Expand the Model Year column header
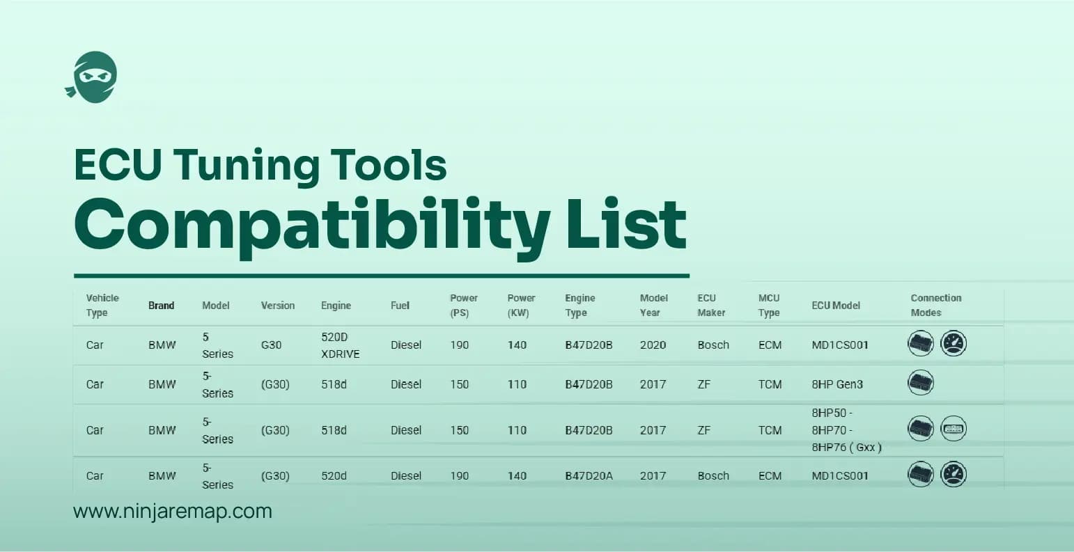Viewport: 1074px width, 552px height. pyautogui.click(x=653, y=305)
